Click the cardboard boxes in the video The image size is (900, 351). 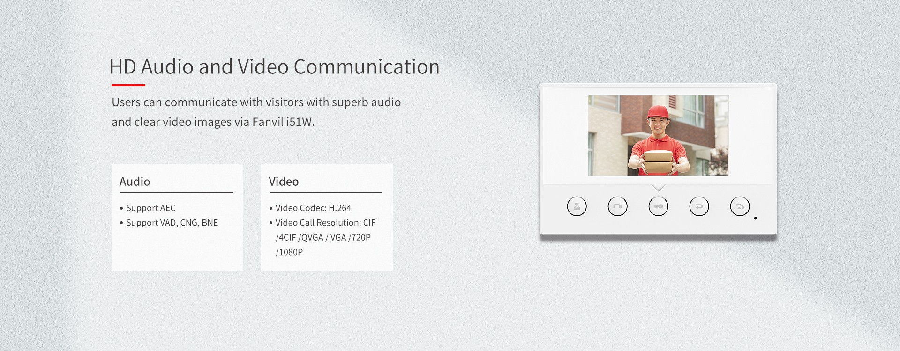[x=658, y=162]
